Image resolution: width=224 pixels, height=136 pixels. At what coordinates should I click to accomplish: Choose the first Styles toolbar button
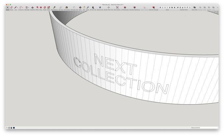point(160,8)
